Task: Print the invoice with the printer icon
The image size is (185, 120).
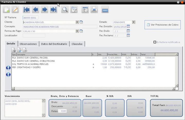Action: point(94,10)
